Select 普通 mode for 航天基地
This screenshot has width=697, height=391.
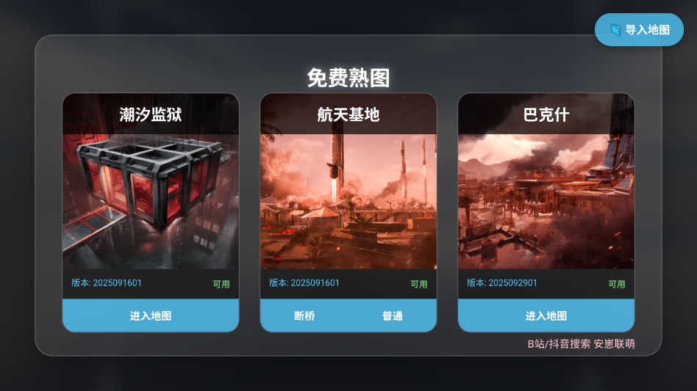coord(393,315)
